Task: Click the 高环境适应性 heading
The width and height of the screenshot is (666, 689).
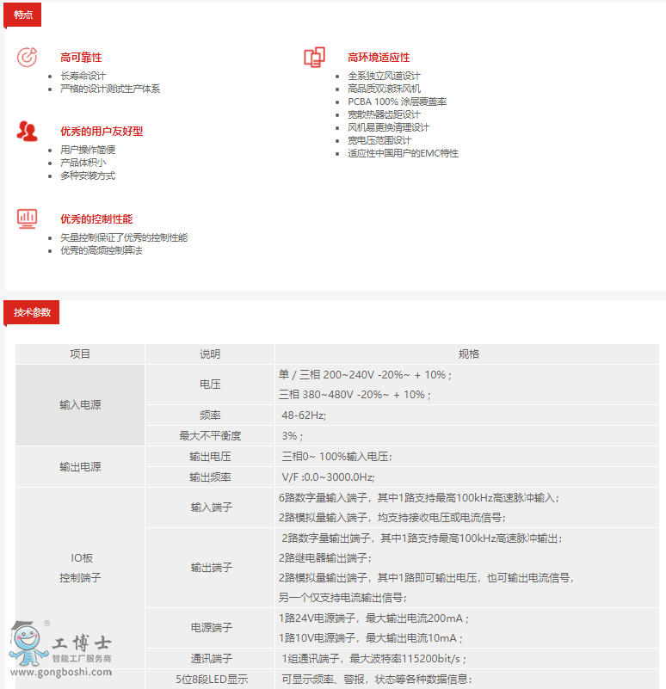Action: [x=379, y=58]
